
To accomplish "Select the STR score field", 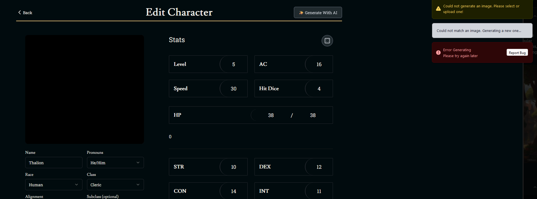I will click(x=234, y=167).
